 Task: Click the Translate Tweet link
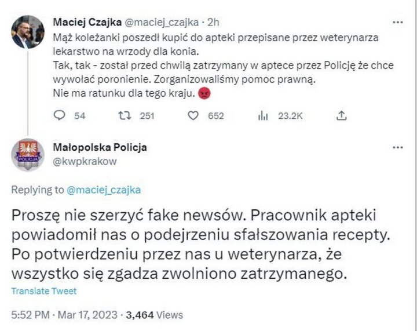coord(44,291)
